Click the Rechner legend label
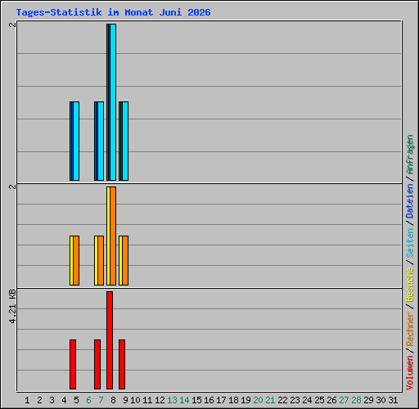Image resolution: width=419 pixels, height=409 pixels. 410,329
